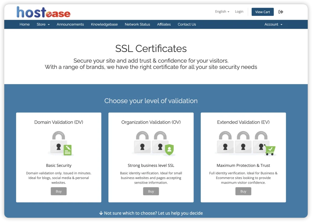Click the Domain Validation padlock icon

tap(59, 143)
